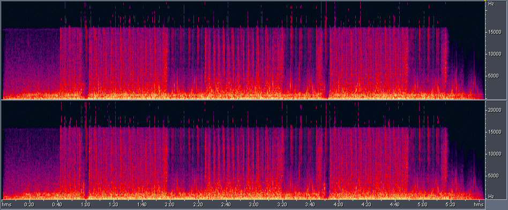508x210 pixels.
Task: Click the 20000 label on lower frequency ruler
Action: pos(495,110)
